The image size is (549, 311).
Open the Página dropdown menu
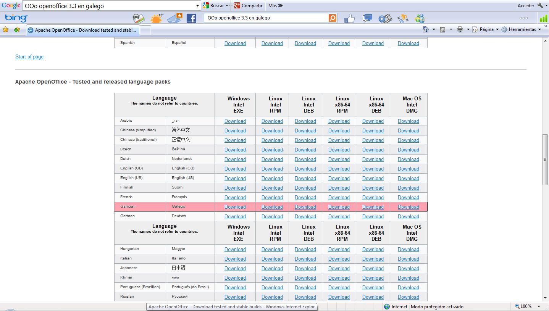486,29
